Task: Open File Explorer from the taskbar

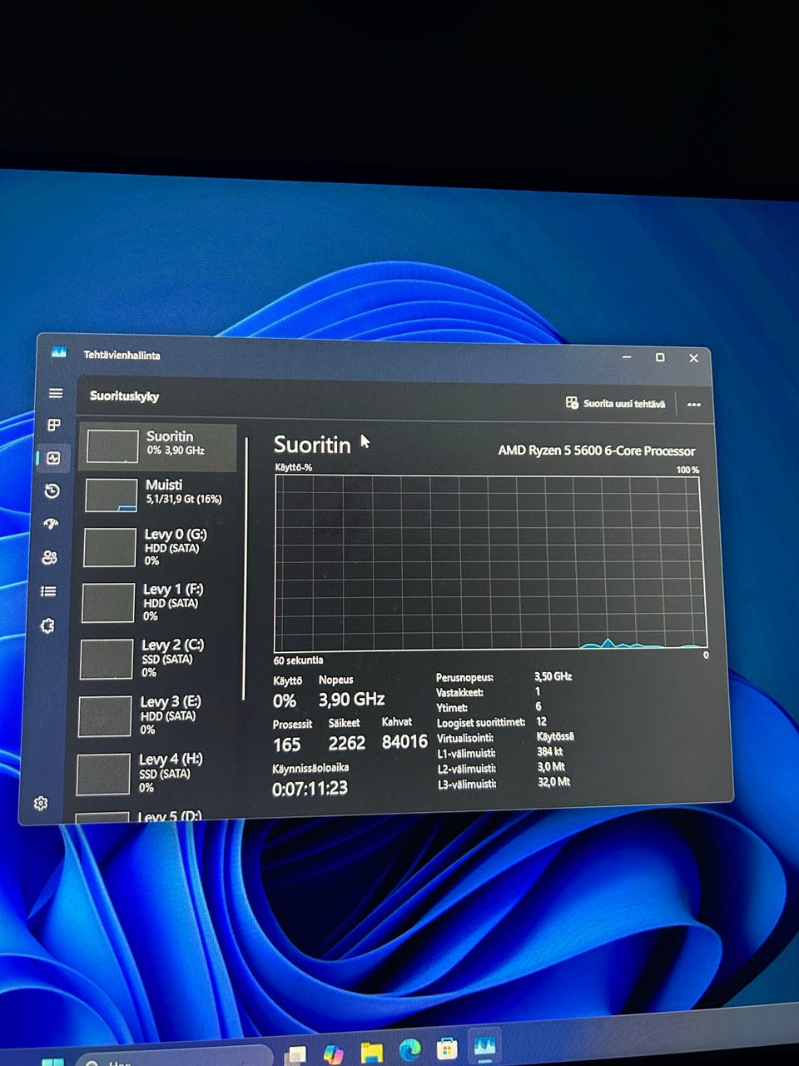Action: [x=371, y=1052]
